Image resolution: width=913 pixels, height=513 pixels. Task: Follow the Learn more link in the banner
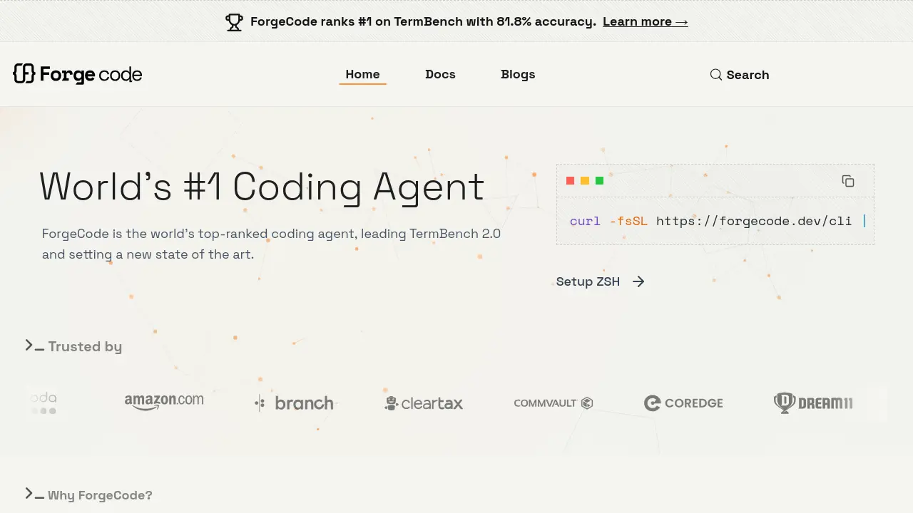click(x=646, y=21)
